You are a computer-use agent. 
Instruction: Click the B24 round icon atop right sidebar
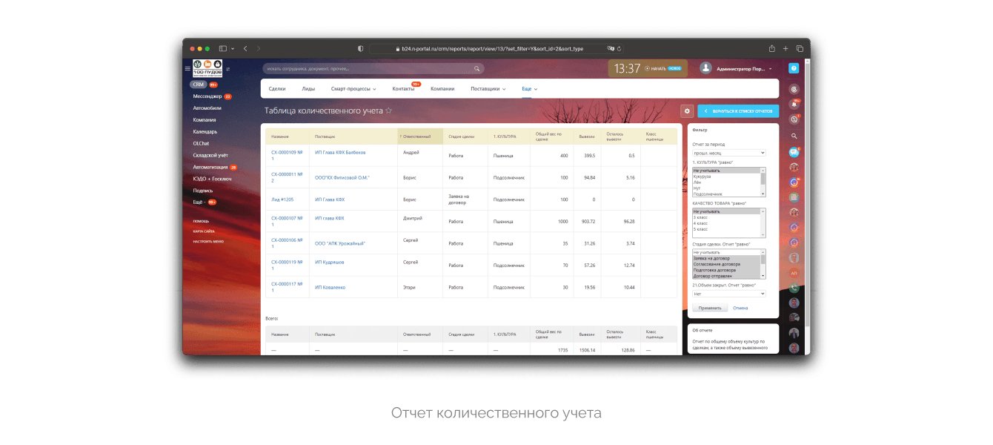coord(794,89)
